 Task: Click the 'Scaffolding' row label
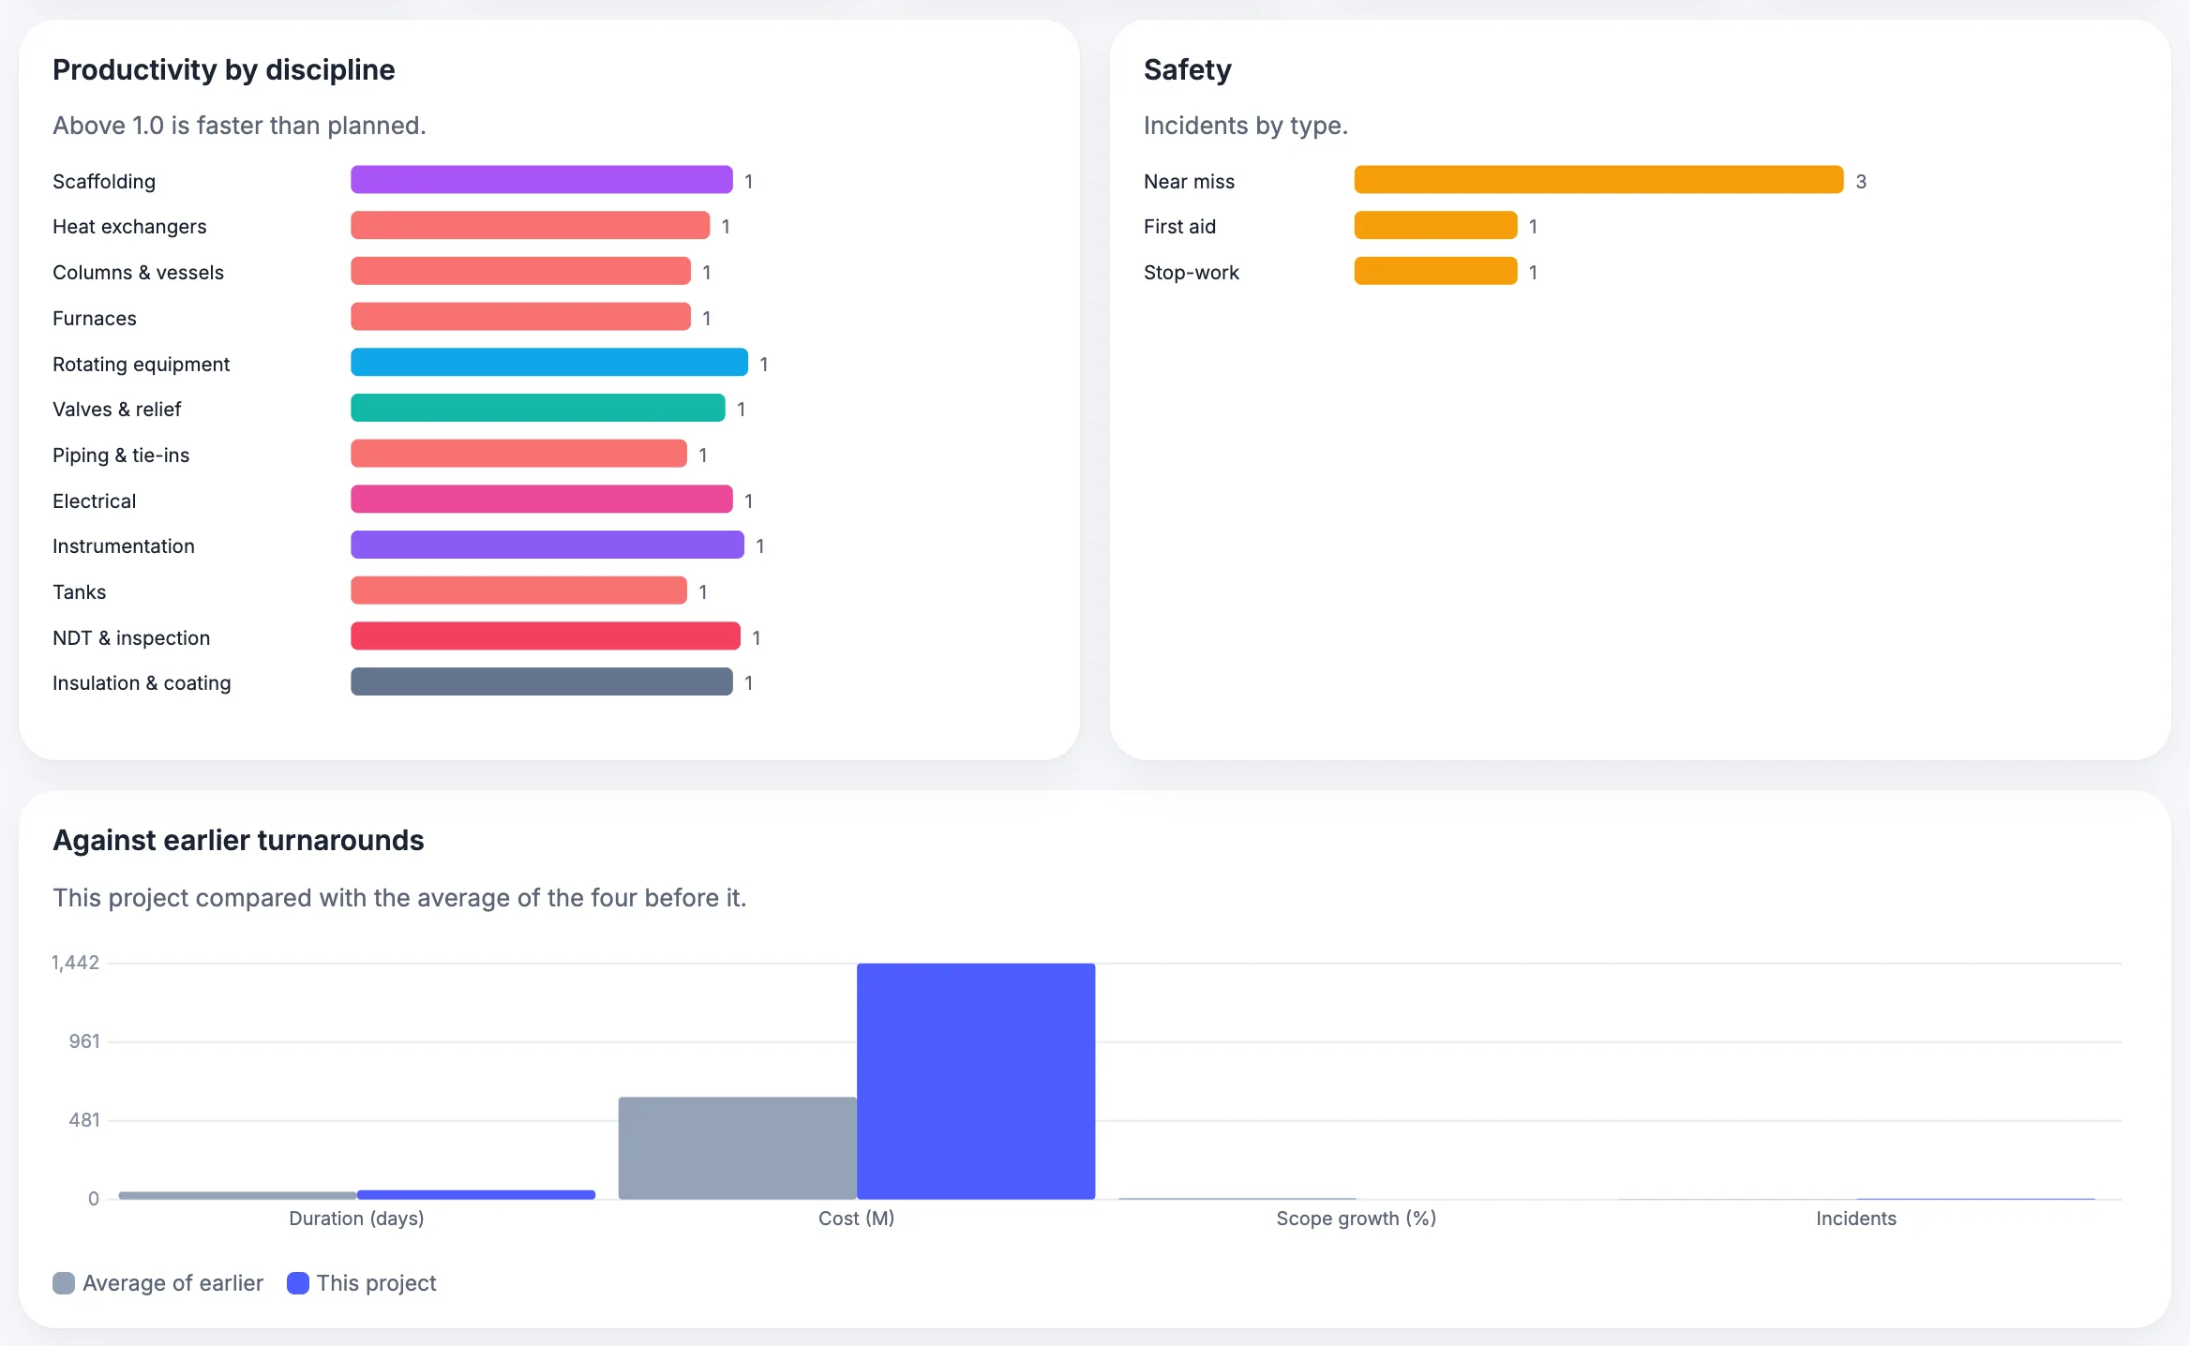tap(104, 181)
